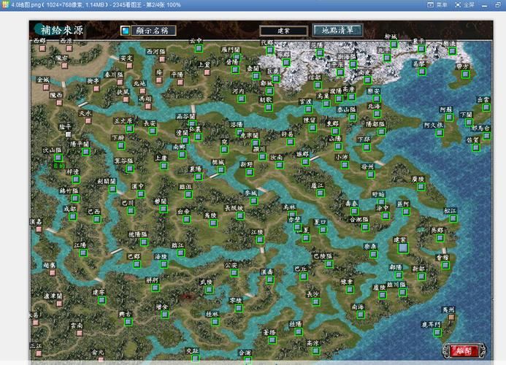Viewport: 506px width, 365px height.
Task: Select the 柳城 city marker
Action: pyautogui.click(x=394, y=45)
